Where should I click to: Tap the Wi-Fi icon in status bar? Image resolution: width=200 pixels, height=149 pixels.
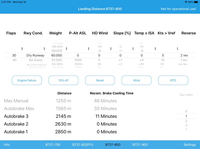(186, 2)
